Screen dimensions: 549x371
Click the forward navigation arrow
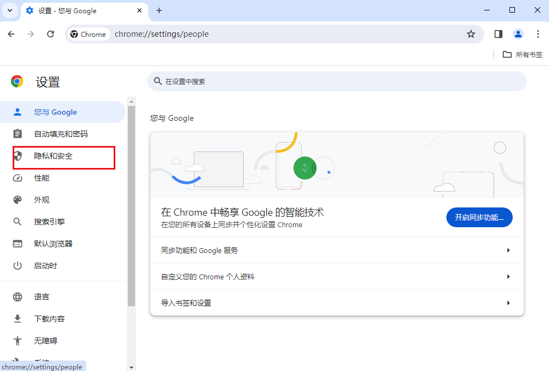(x=31, y=34)
